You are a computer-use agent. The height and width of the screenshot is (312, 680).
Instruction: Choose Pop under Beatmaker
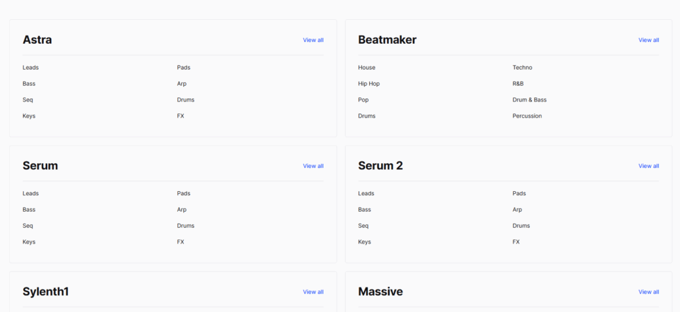[363, 100]
